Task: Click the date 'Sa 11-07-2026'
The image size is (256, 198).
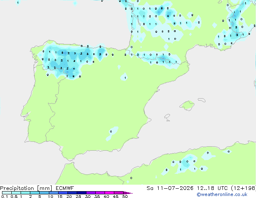Action: (x=170, y=188)
